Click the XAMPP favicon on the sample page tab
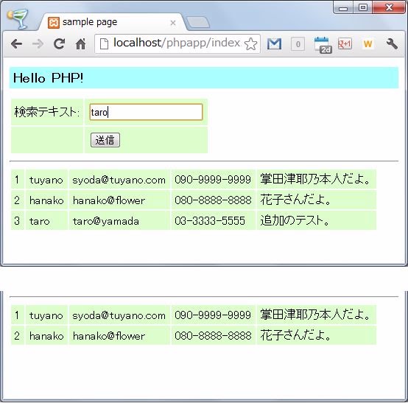The width and height of the screenshot is (408, 403). coord(54,23)
